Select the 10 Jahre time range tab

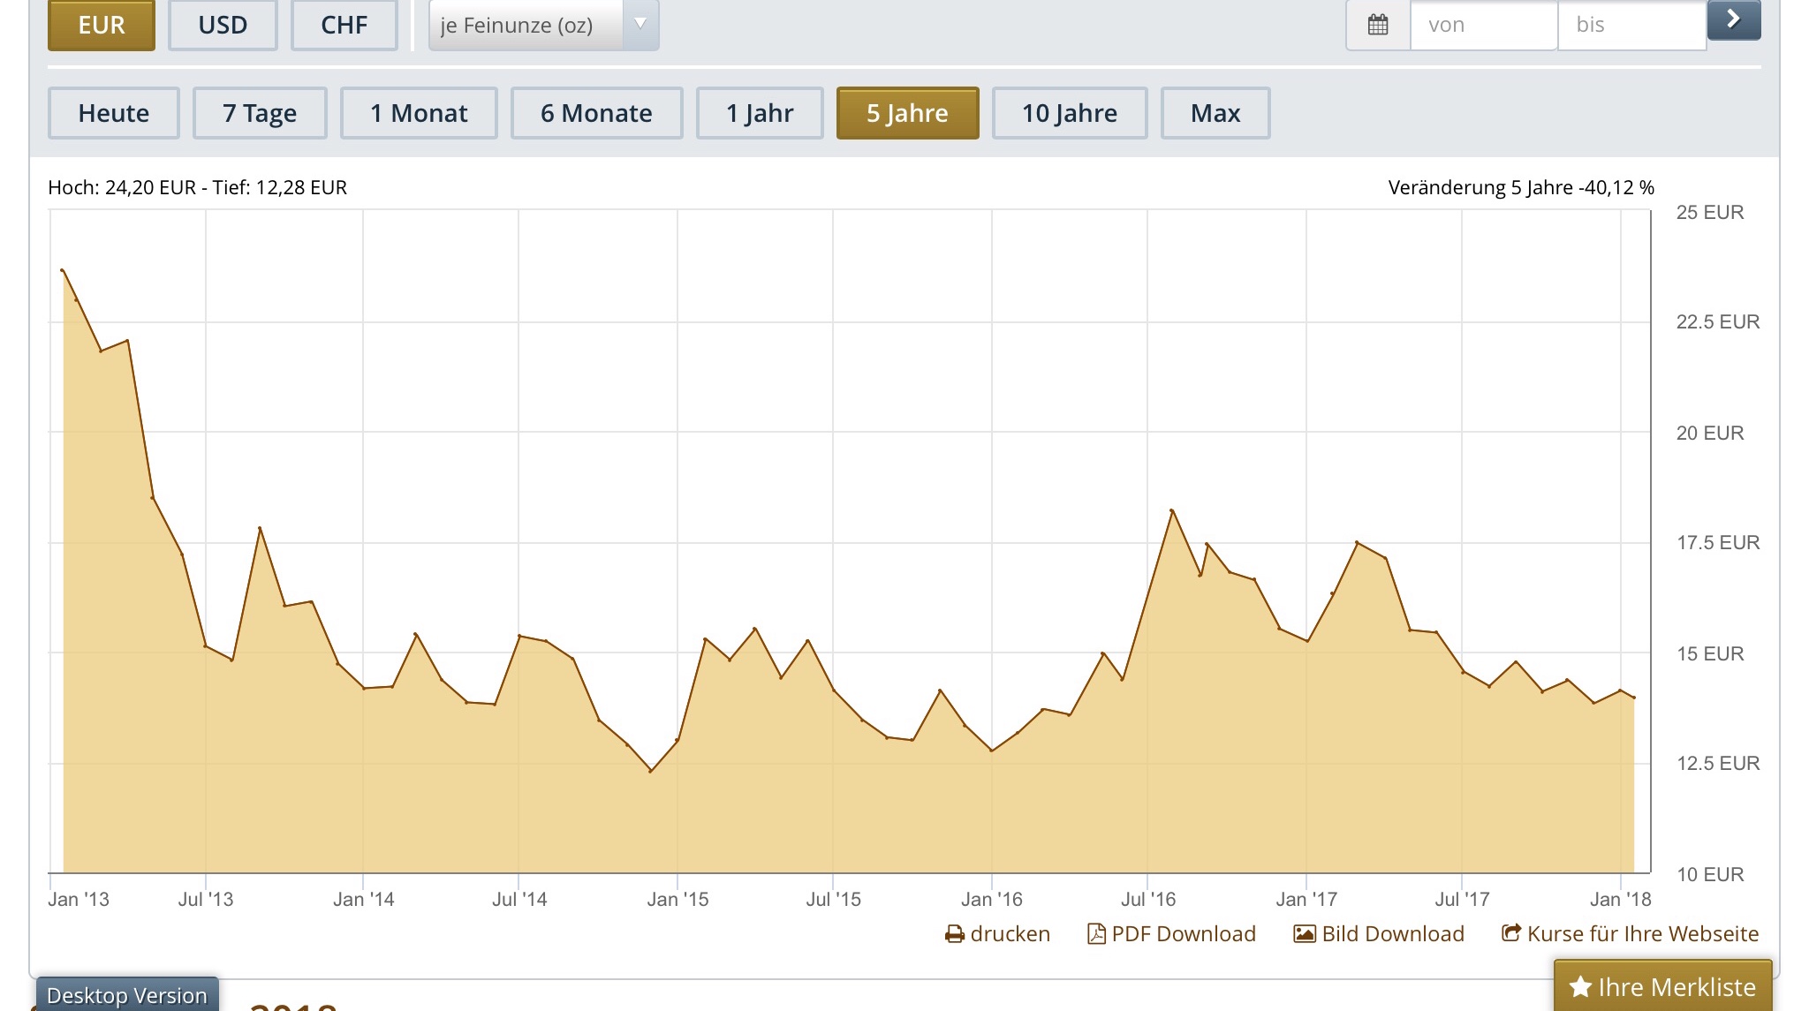pos(1069,113)
